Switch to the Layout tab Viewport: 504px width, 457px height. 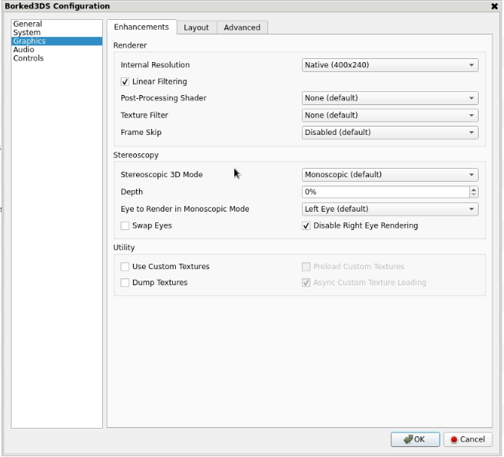point(197,28)
